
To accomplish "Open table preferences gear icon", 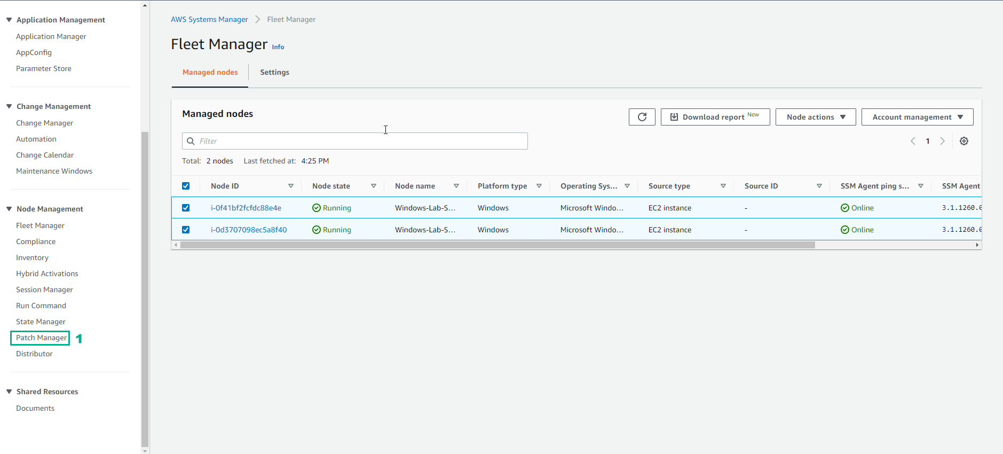I will coord(964,141).
